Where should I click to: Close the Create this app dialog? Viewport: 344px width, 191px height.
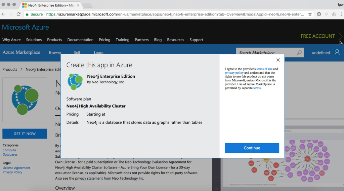pyautogui.click(x=278, y=60)
